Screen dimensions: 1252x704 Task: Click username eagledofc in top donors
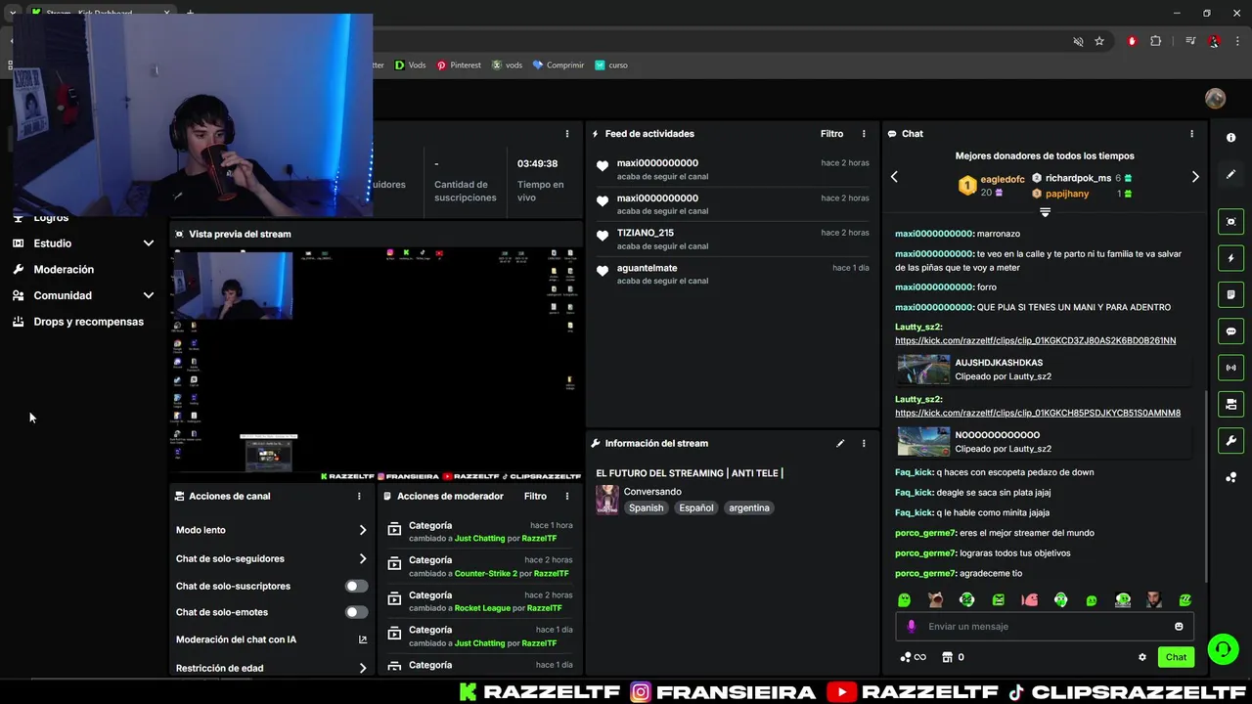pyautogui.click(x=1003, y=179)
